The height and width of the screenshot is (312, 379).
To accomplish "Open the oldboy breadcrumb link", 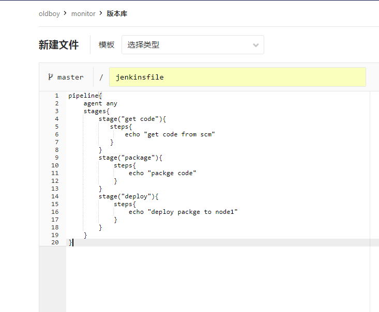I will 49,13.
